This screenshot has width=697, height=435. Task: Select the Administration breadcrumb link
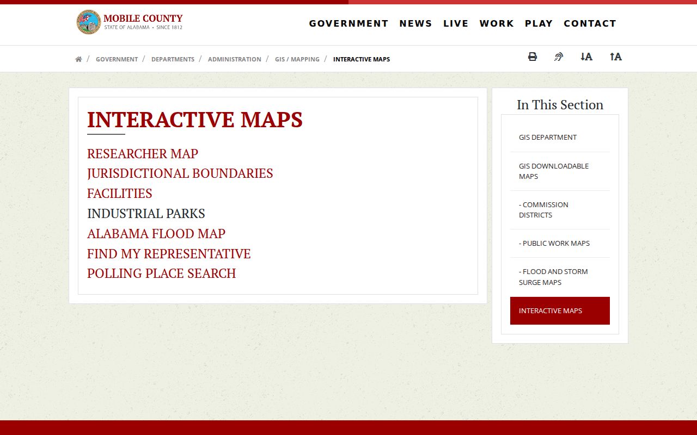tap(234, 59)
